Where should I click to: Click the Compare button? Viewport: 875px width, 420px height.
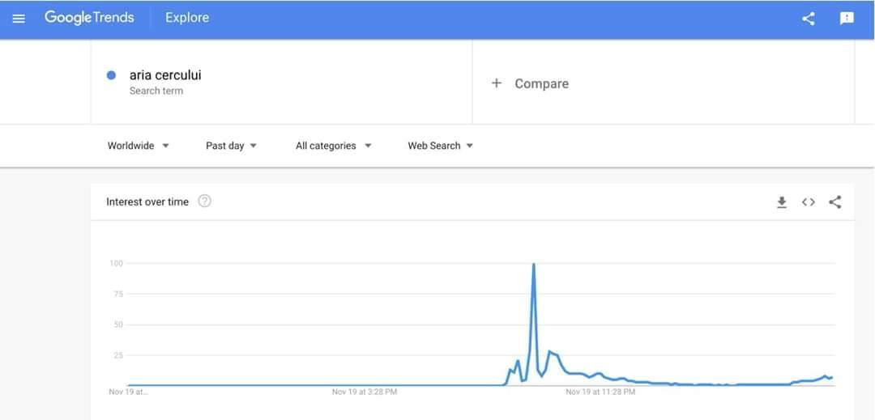click(x=541, y=83)
